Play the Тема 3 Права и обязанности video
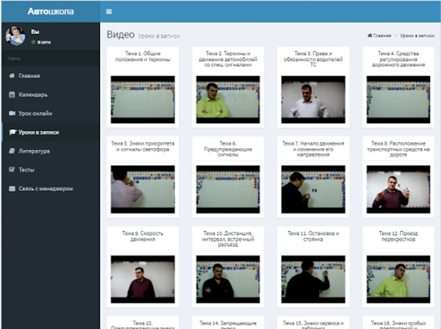 tap(313, 99)
